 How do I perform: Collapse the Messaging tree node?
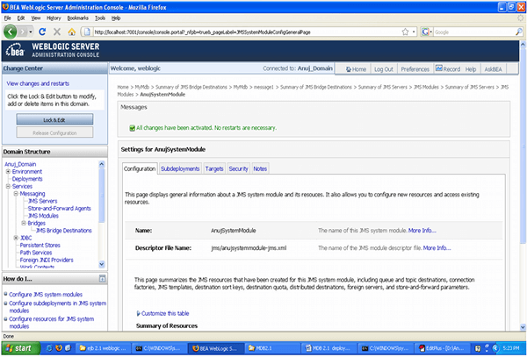(16, 193)
